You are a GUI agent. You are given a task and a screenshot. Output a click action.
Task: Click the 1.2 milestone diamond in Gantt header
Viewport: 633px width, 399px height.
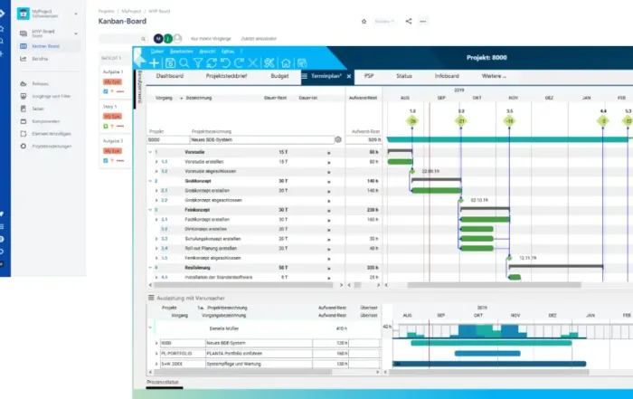coord(412,120)
